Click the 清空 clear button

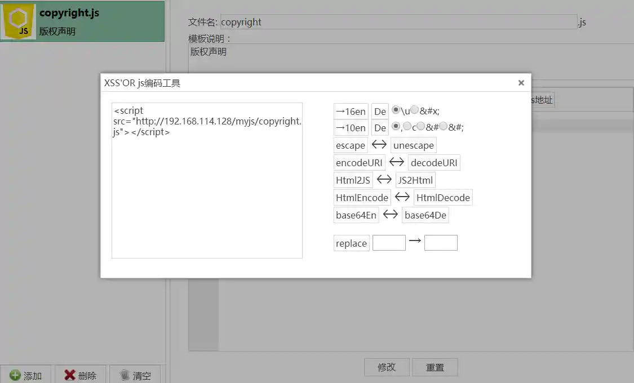click(135, 375)
